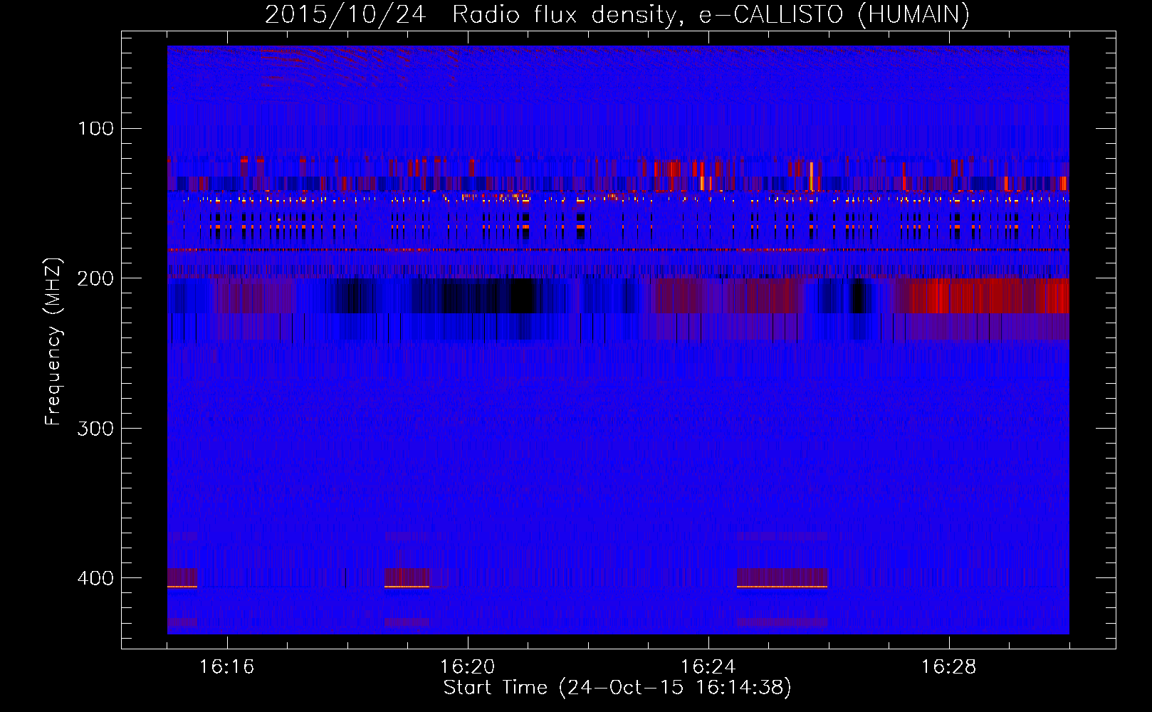
Task: Click the '16:24' time tick label
Action: tap(708, 667)
